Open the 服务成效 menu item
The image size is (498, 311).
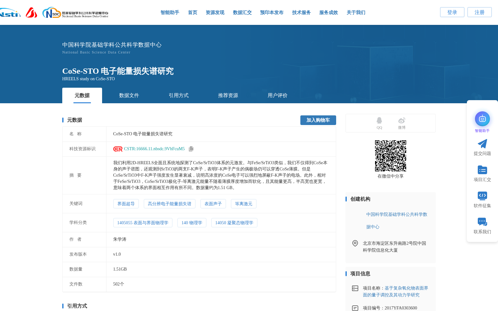[328, 12]
